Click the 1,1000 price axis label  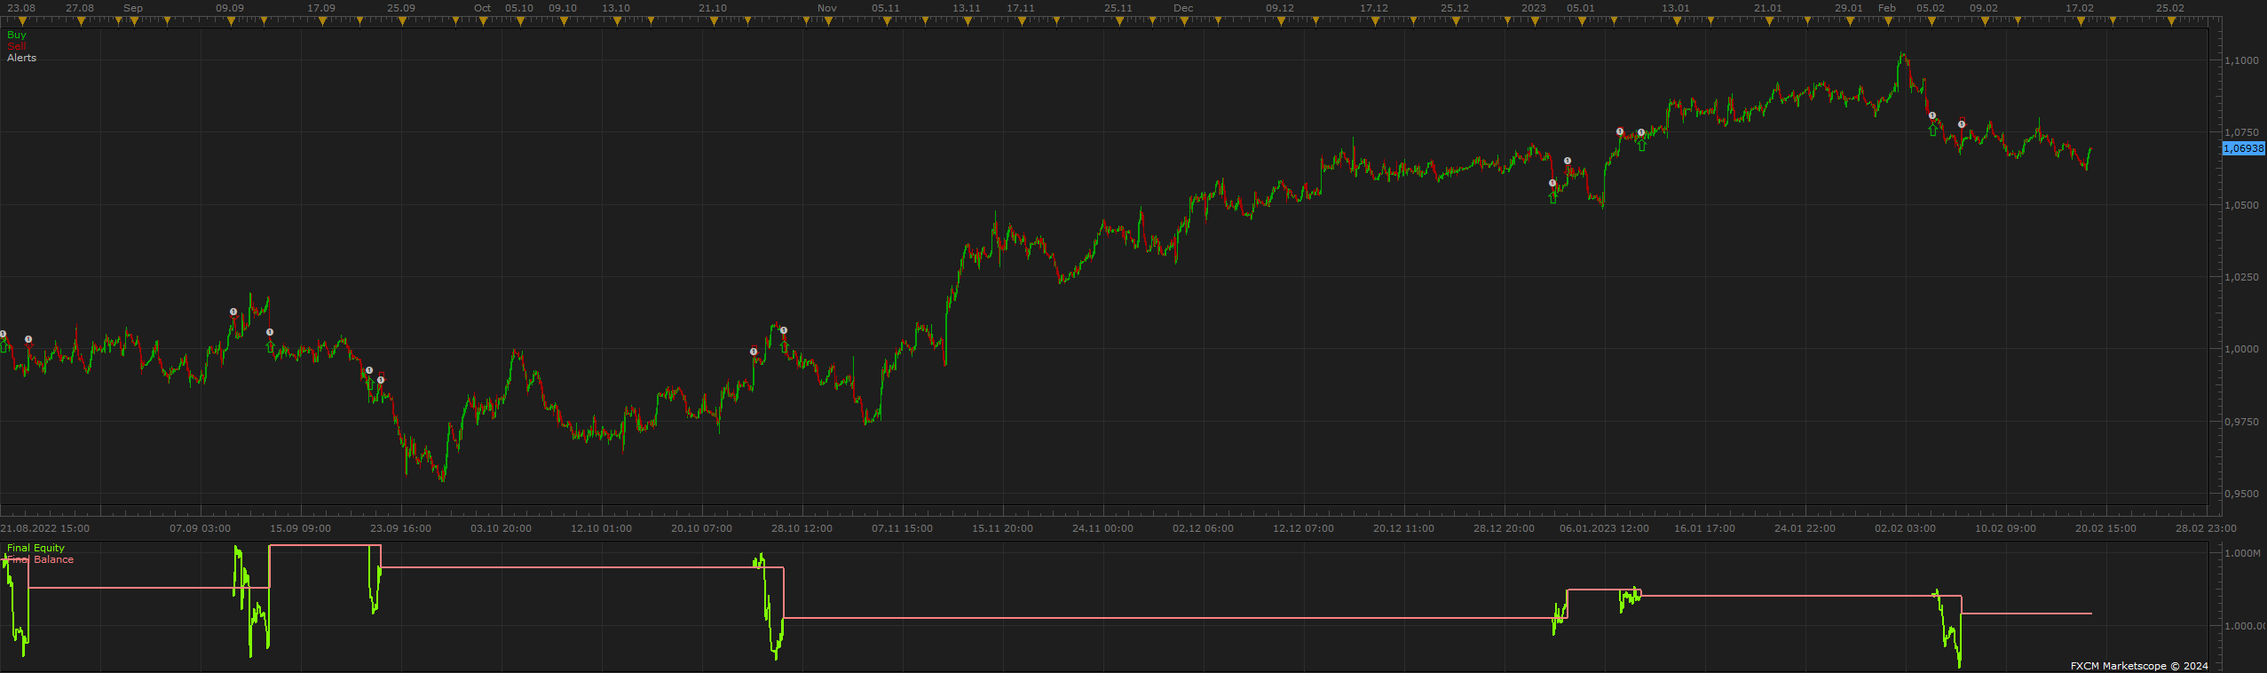2241,60
